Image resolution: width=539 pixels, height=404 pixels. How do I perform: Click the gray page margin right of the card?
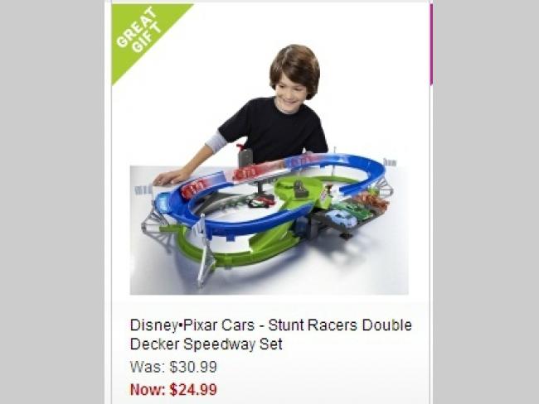(x=486, y=202)
